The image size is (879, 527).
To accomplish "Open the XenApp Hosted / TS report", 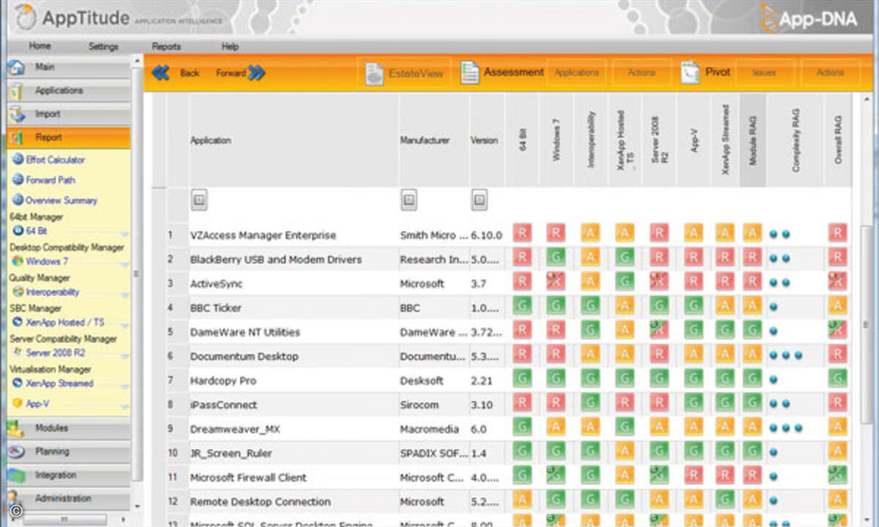I will (x=59, y=322).
